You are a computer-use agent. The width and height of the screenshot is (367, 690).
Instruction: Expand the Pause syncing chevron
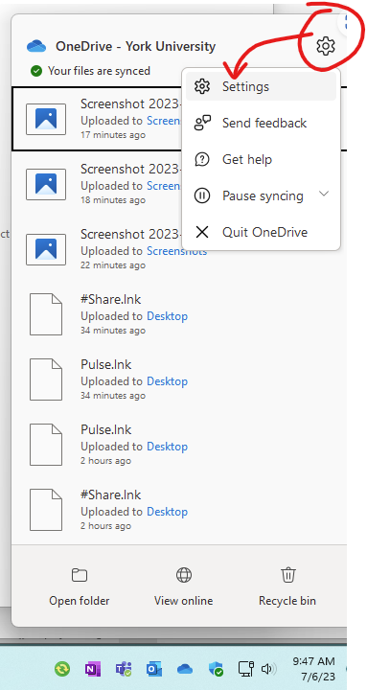[x=324, y=194]
